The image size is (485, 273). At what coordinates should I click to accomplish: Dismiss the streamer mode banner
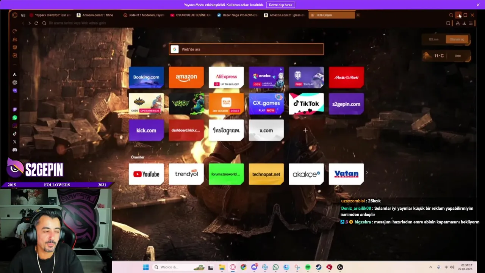pos(478,5)
